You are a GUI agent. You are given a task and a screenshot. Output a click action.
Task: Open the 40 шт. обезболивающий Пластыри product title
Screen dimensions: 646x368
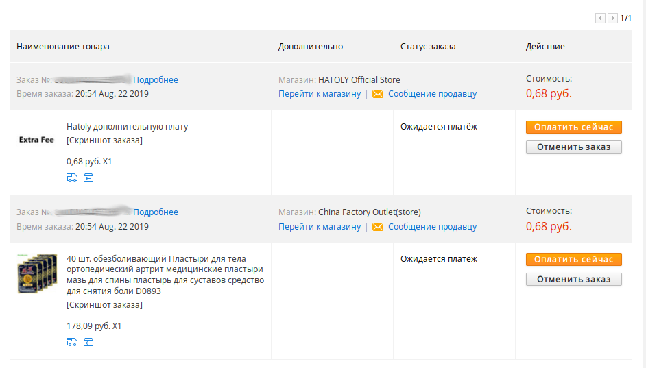pos(165,275)
